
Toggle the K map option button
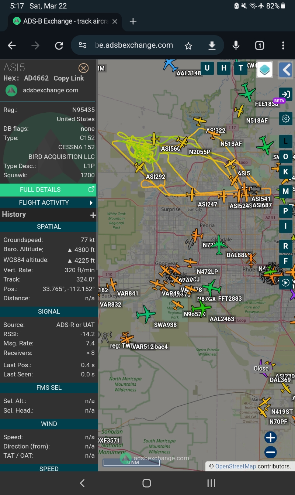[285, 172]
